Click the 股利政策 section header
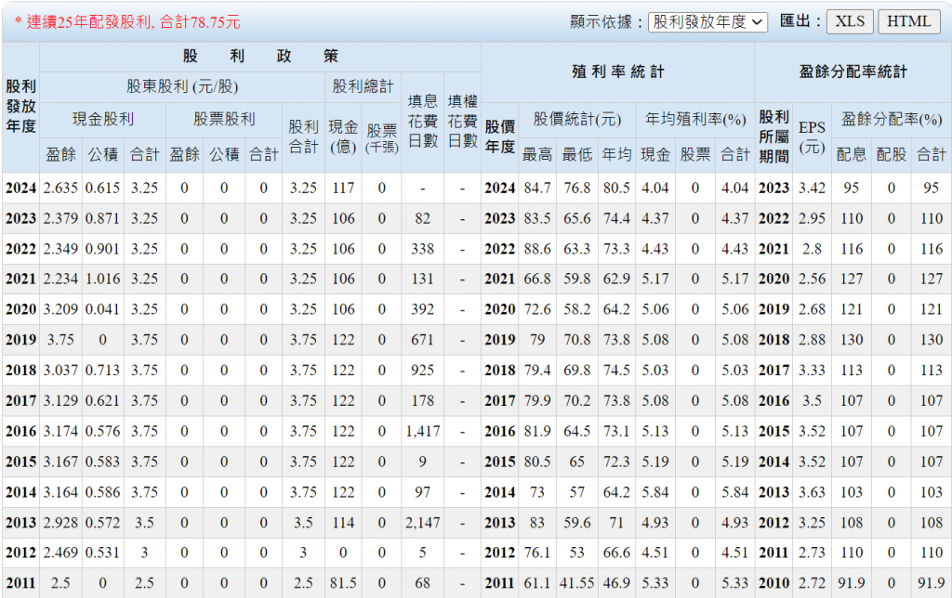Image resolution: width=952 pixels, height=598 pixels. tap(260, 57)
